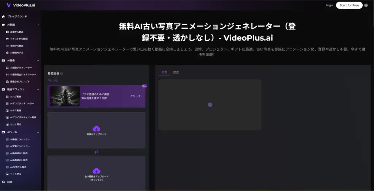
Task: Click the New badge on banner
Action: click(144, 86)
